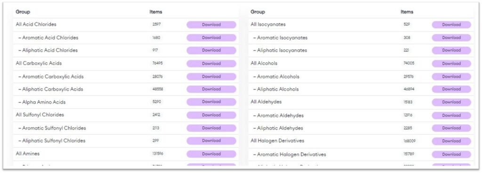
Task: Download the All Aldehydes group
Action: pyautogui.click(x=451, y=102)
